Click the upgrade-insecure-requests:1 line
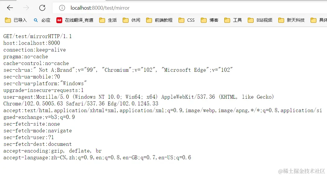Viewport: 327px width, 176px height. (x=43, y=90)
